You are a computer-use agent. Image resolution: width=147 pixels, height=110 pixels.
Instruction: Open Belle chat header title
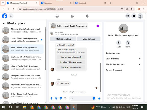tap(69, 26)
